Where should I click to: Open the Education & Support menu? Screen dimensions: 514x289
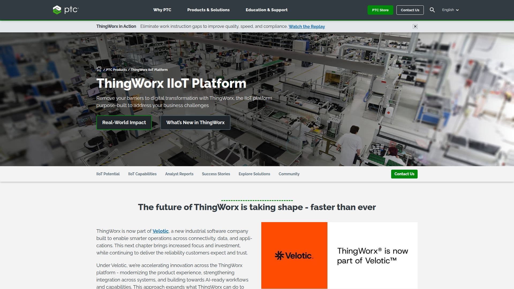tap(267, 10)
